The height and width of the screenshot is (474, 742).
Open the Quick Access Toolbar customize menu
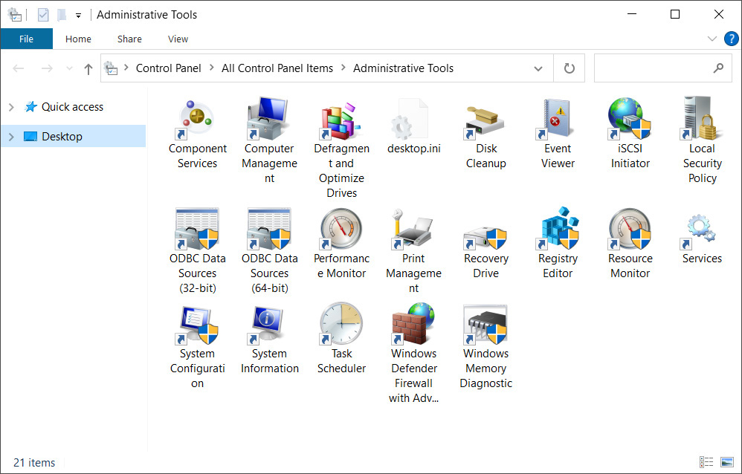(x=77, y=14)
